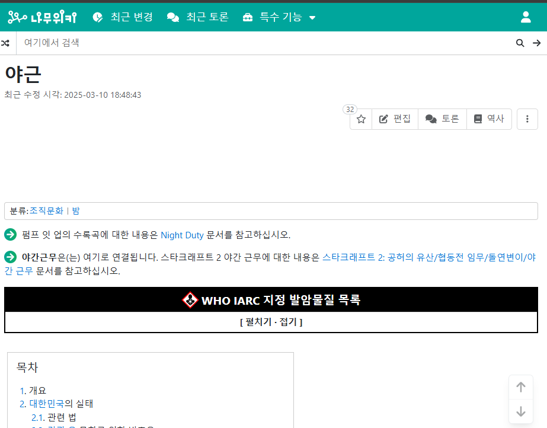Open 최근 토론 page

click(x=198, y=17)
